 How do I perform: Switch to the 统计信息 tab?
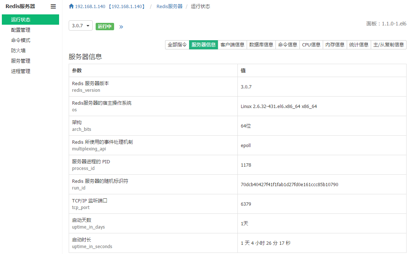(x=359, y=45)
